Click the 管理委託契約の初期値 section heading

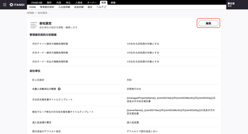coord(43,35)
